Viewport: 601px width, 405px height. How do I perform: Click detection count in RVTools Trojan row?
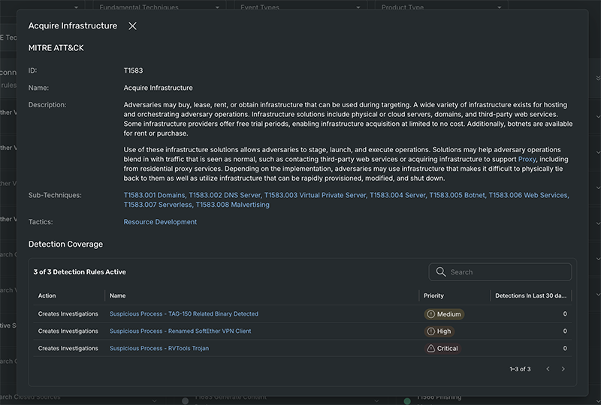pyautogui.click(x=565, y=348)
